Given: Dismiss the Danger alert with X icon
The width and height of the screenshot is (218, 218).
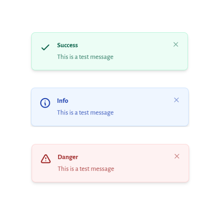Looking at the screenshot, I should coord(177,156).
